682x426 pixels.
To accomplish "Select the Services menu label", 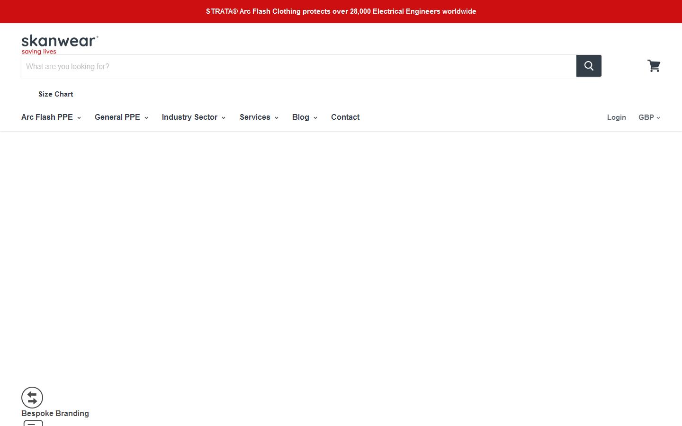I will (255, 117).
